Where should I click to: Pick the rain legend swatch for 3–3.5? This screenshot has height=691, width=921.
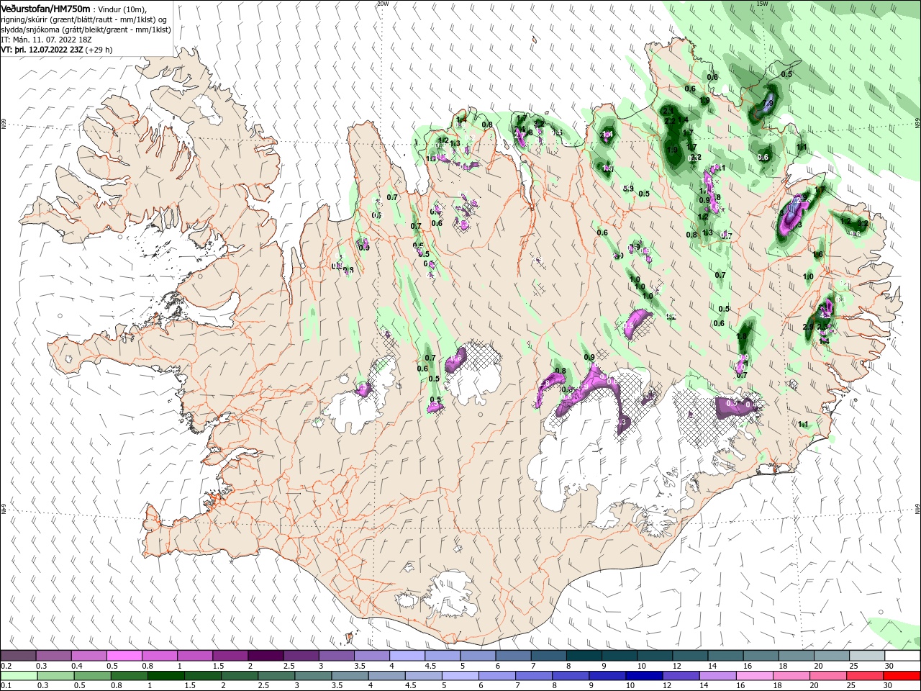click(x=314, y=676)
